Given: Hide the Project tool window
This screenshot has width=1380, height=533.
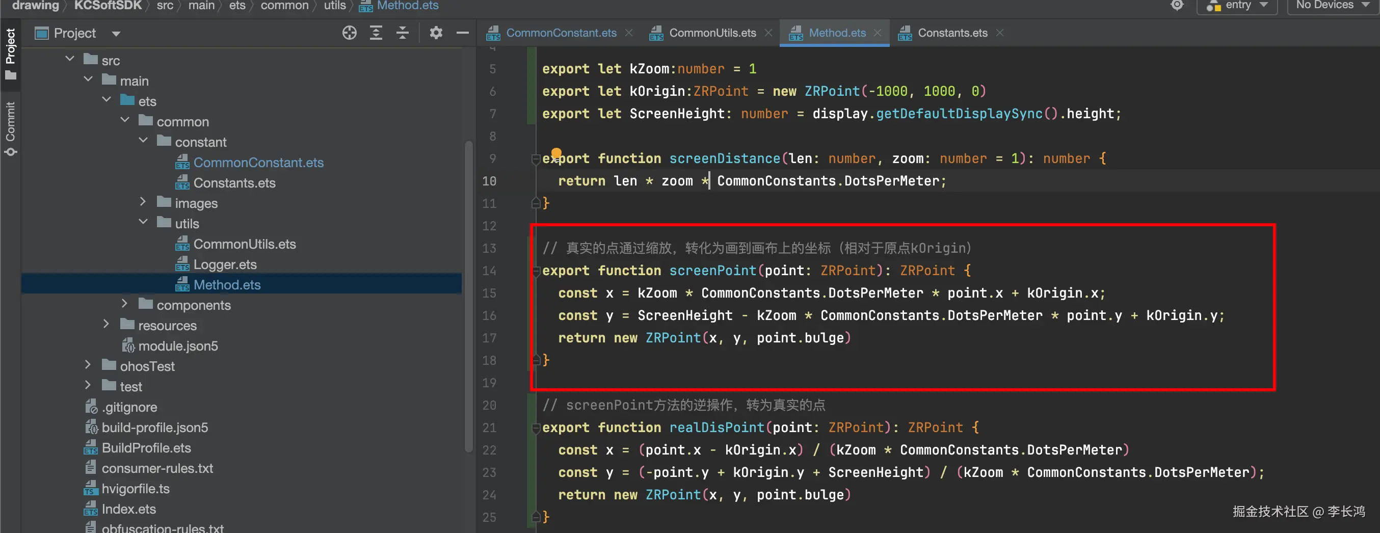Looking at the screenshot, I should pos(462,33).
